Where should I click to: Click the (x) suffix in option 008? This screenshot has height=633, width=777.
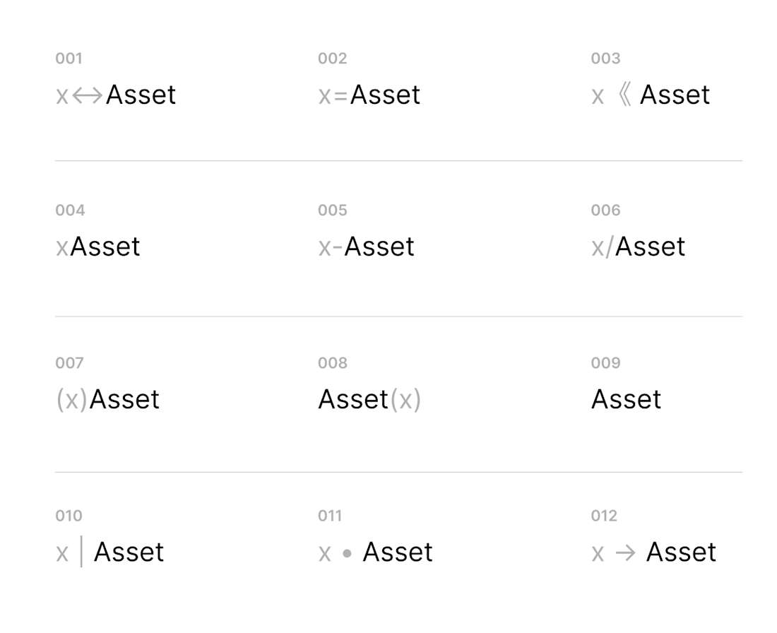[405, 400]
